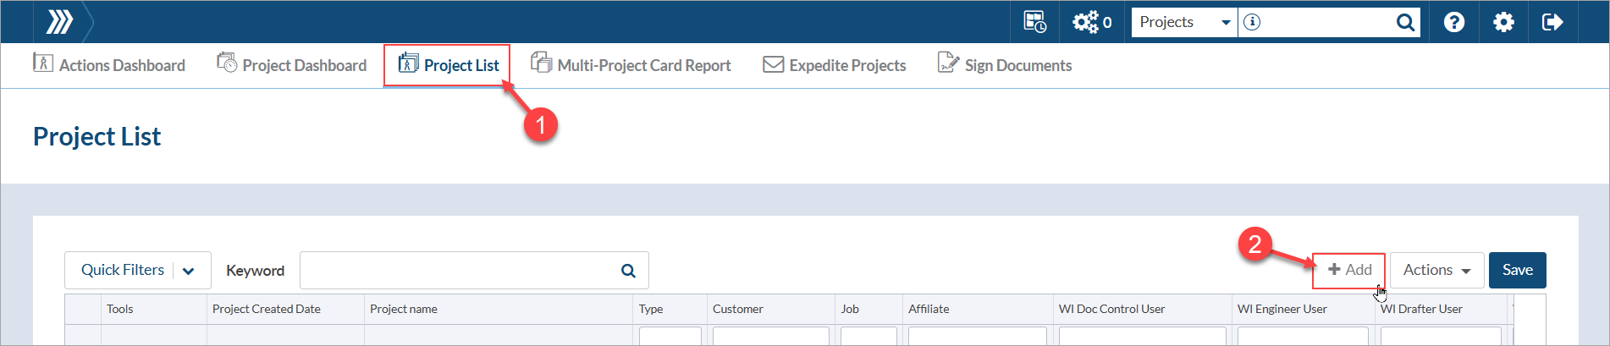Log out using the exit arrow icon
The height and width of the screenshot is (346, 1610).
coord(1552,22)
